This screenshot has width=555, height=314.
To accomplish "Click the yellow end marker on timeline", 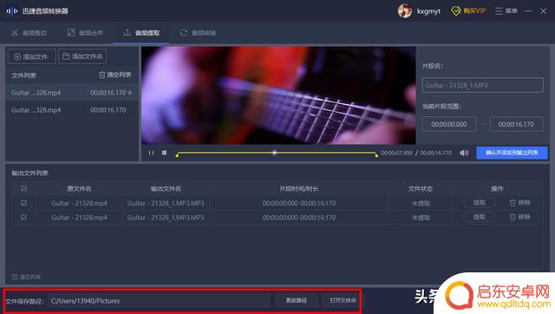I will click(376, 154).
